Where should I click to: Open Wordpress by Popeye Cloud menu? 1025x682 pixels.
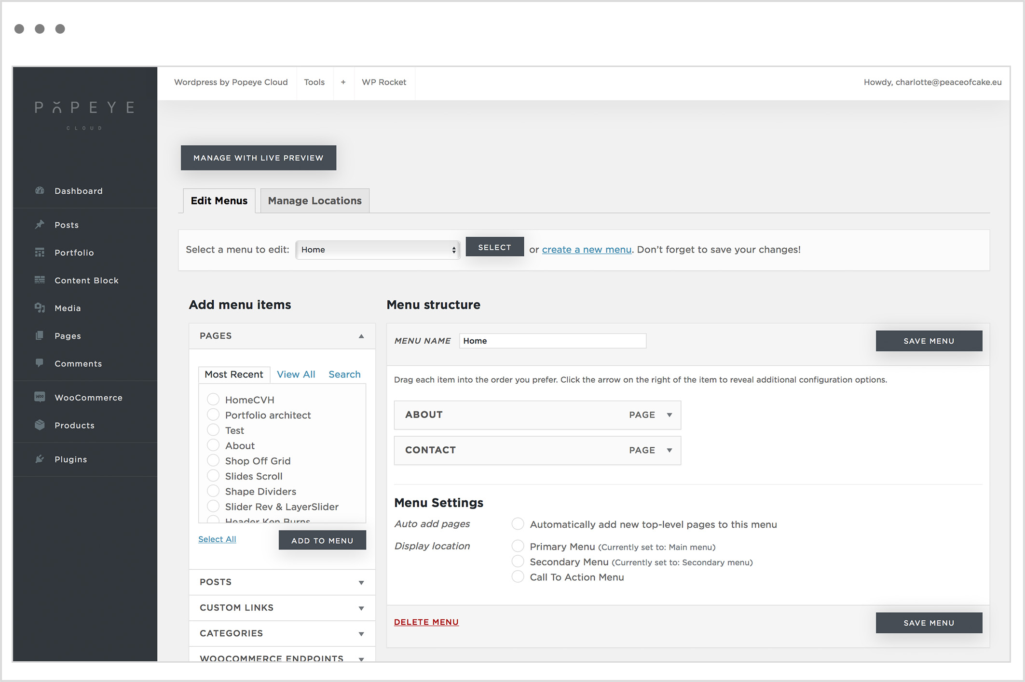pyautogui.click(x=231, y=82)
